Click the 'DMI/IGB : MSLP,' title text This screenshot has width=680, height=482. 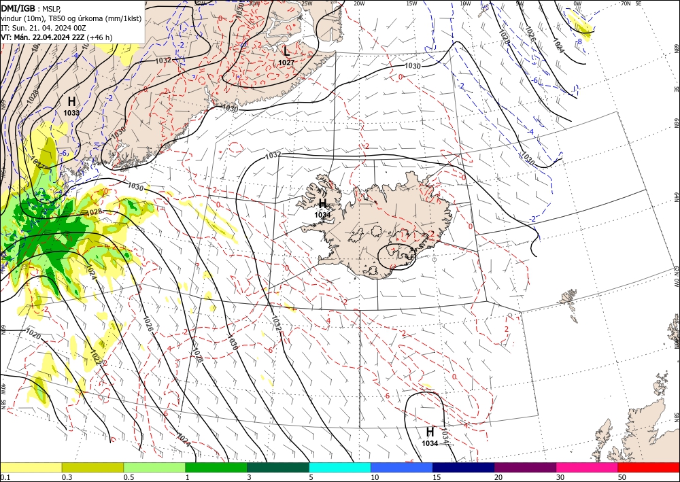[31, 8]
